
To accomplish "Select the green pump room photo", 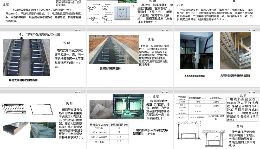I will click(128, 107).
